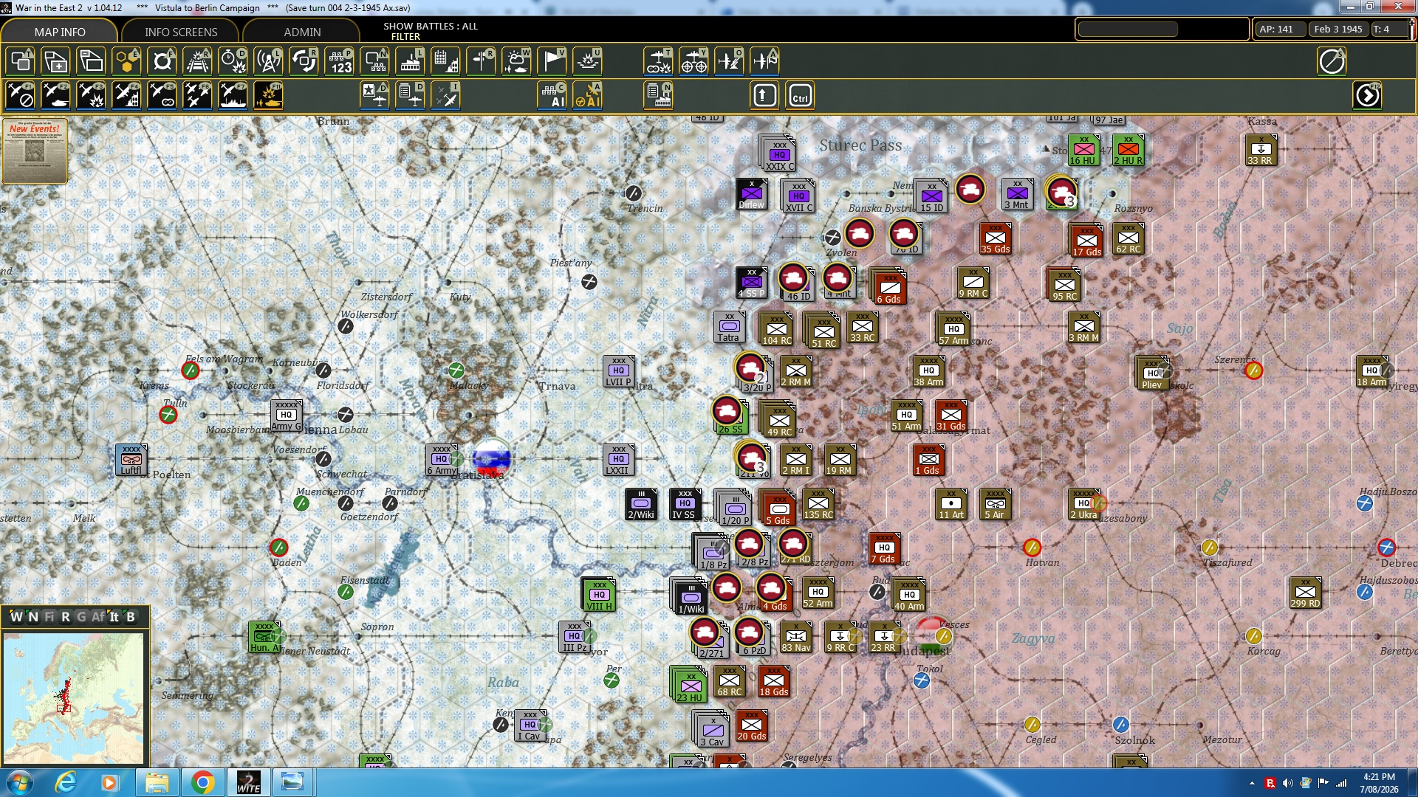Click the circle with slash icon (S)
This screenshot has height=797, width=1418.
click(x=1332, y=61)
